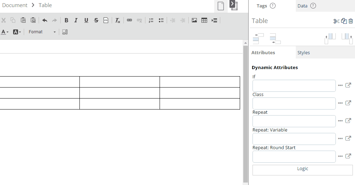Insert row before using the table panel icon
This screenshot has width=355, height=185.
258,38
